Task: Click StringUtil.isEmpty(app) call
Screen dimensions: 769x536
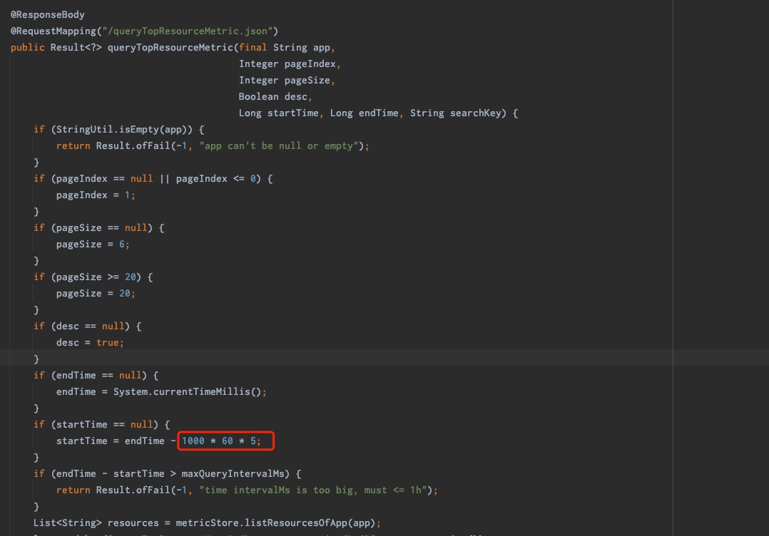Action: click(121, 129)
